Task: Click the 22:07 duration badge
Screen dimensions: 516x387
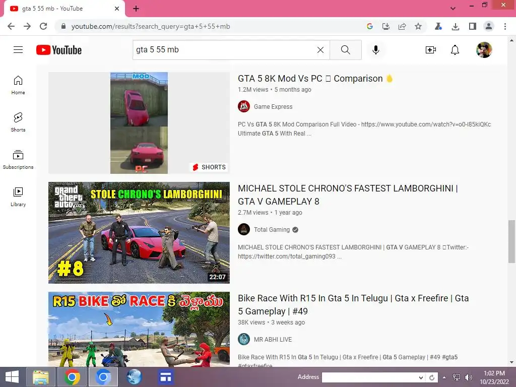Action: tap(217, 277)
